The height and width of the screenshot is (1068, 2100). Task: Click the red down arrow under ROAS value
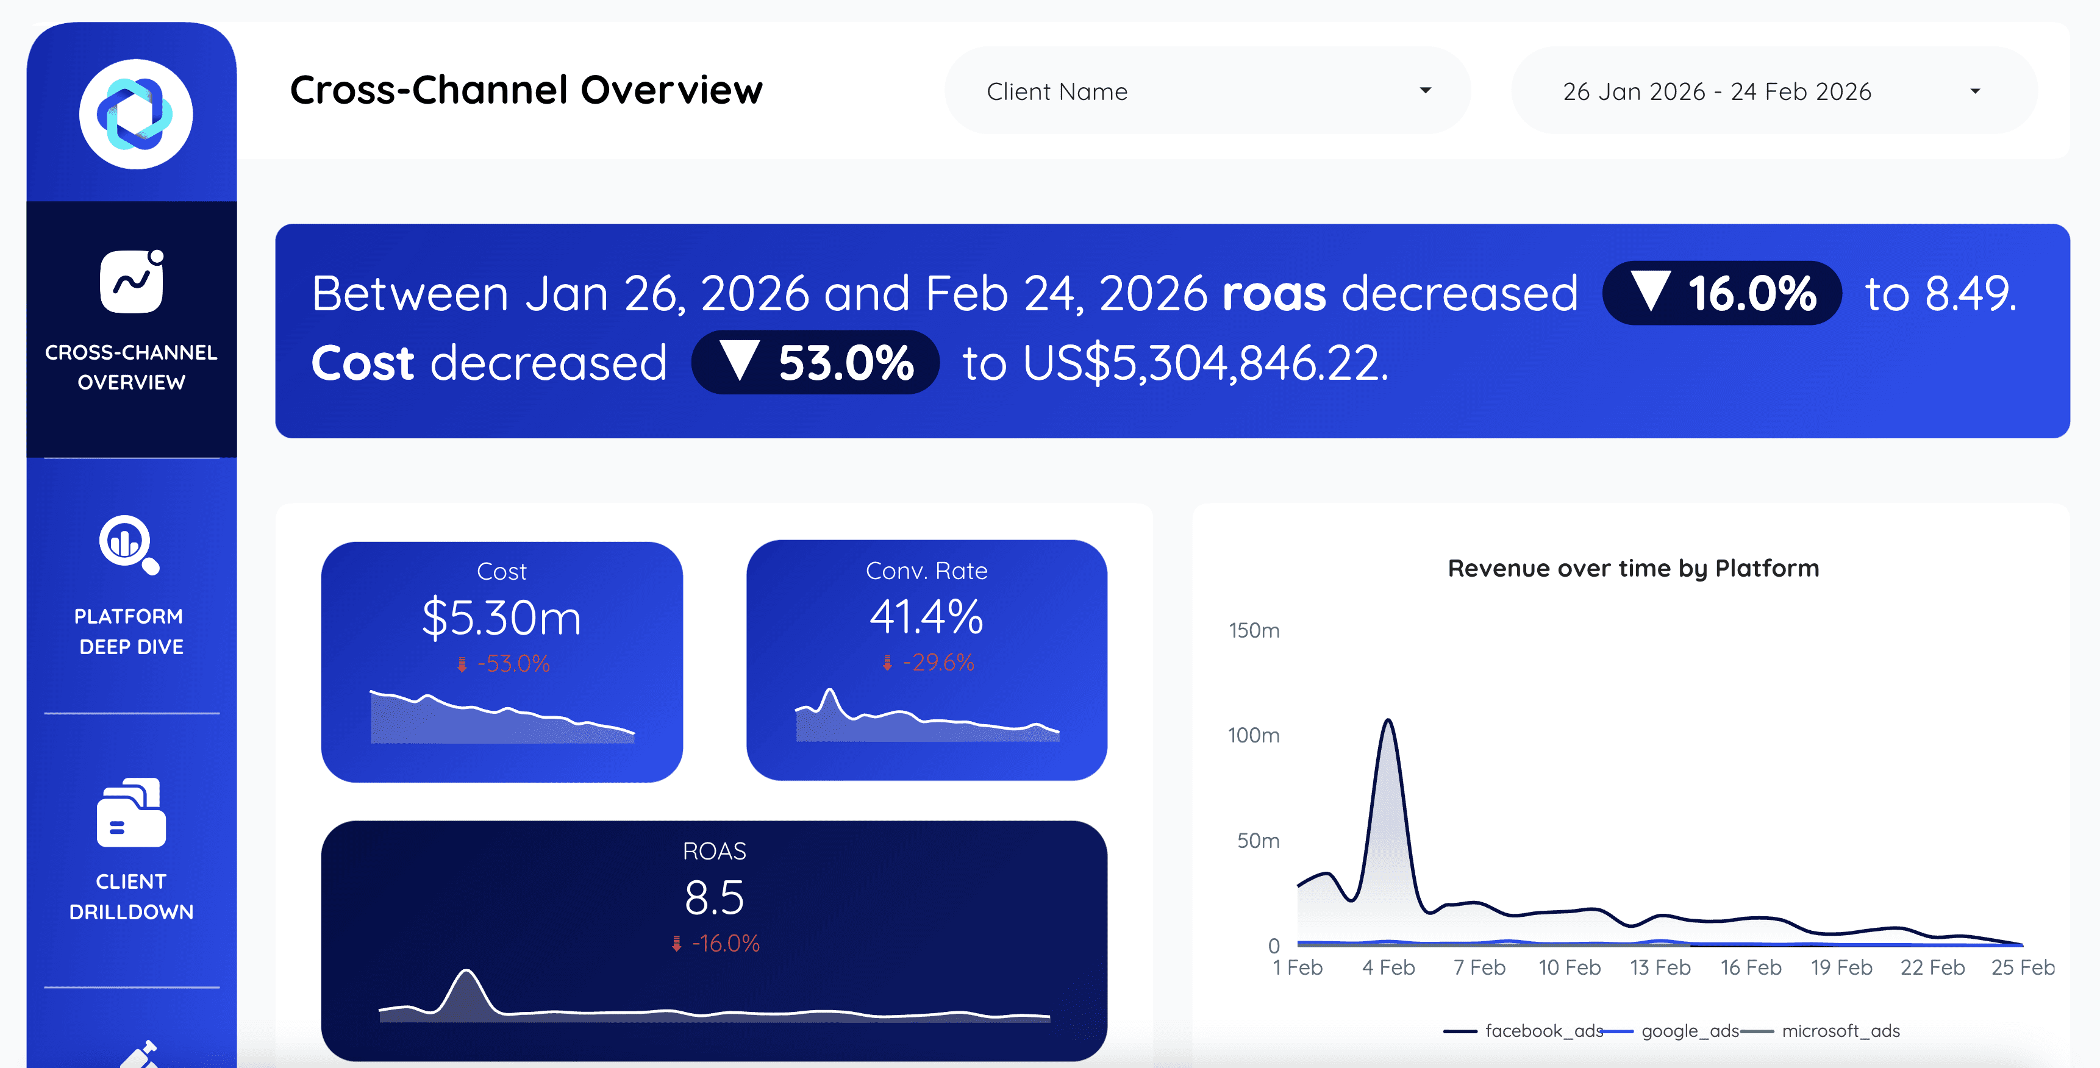pos(676,944)
